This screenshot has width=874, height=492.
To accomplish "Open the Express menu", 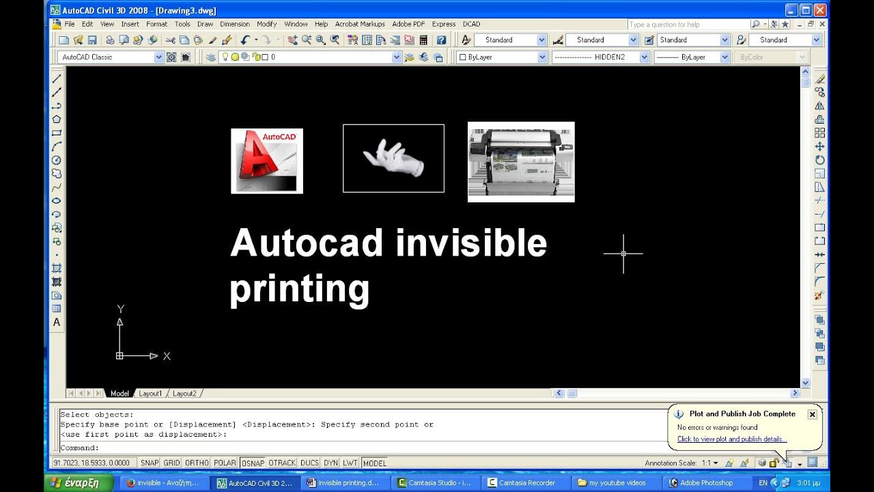I will pyautogui.click(x=444, y=24).
